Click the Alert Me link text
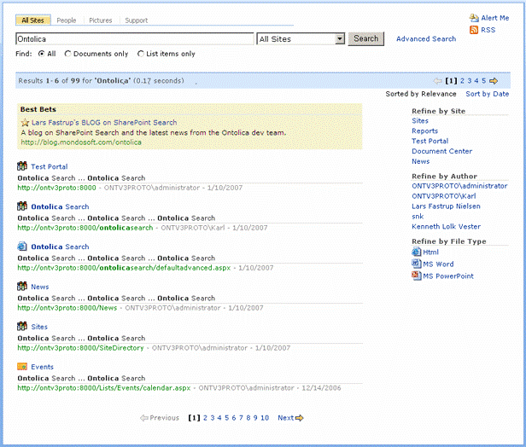Viewport: 526px width, 447px height. (495, 18)
